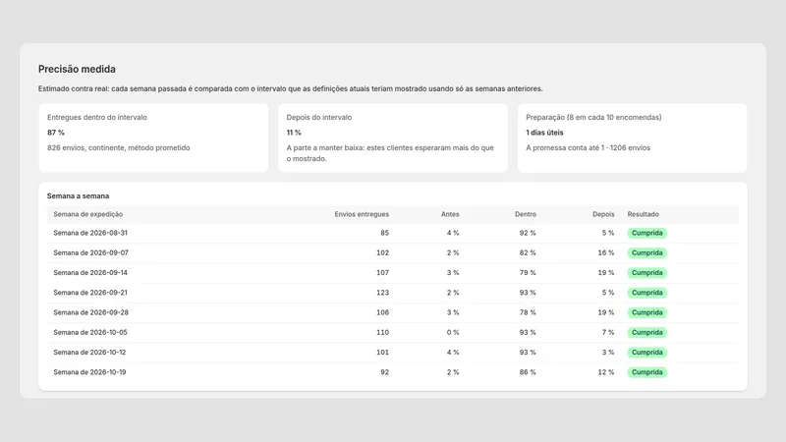Click Dentro value 78 % for week 2026-09-28
The height and width of the screenshot is (442, 786).
[528, 312]
